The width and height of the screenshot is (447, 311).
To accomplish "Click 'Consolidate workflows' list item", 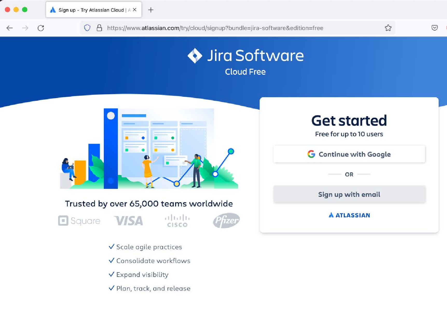I will (x=153, y=261).
